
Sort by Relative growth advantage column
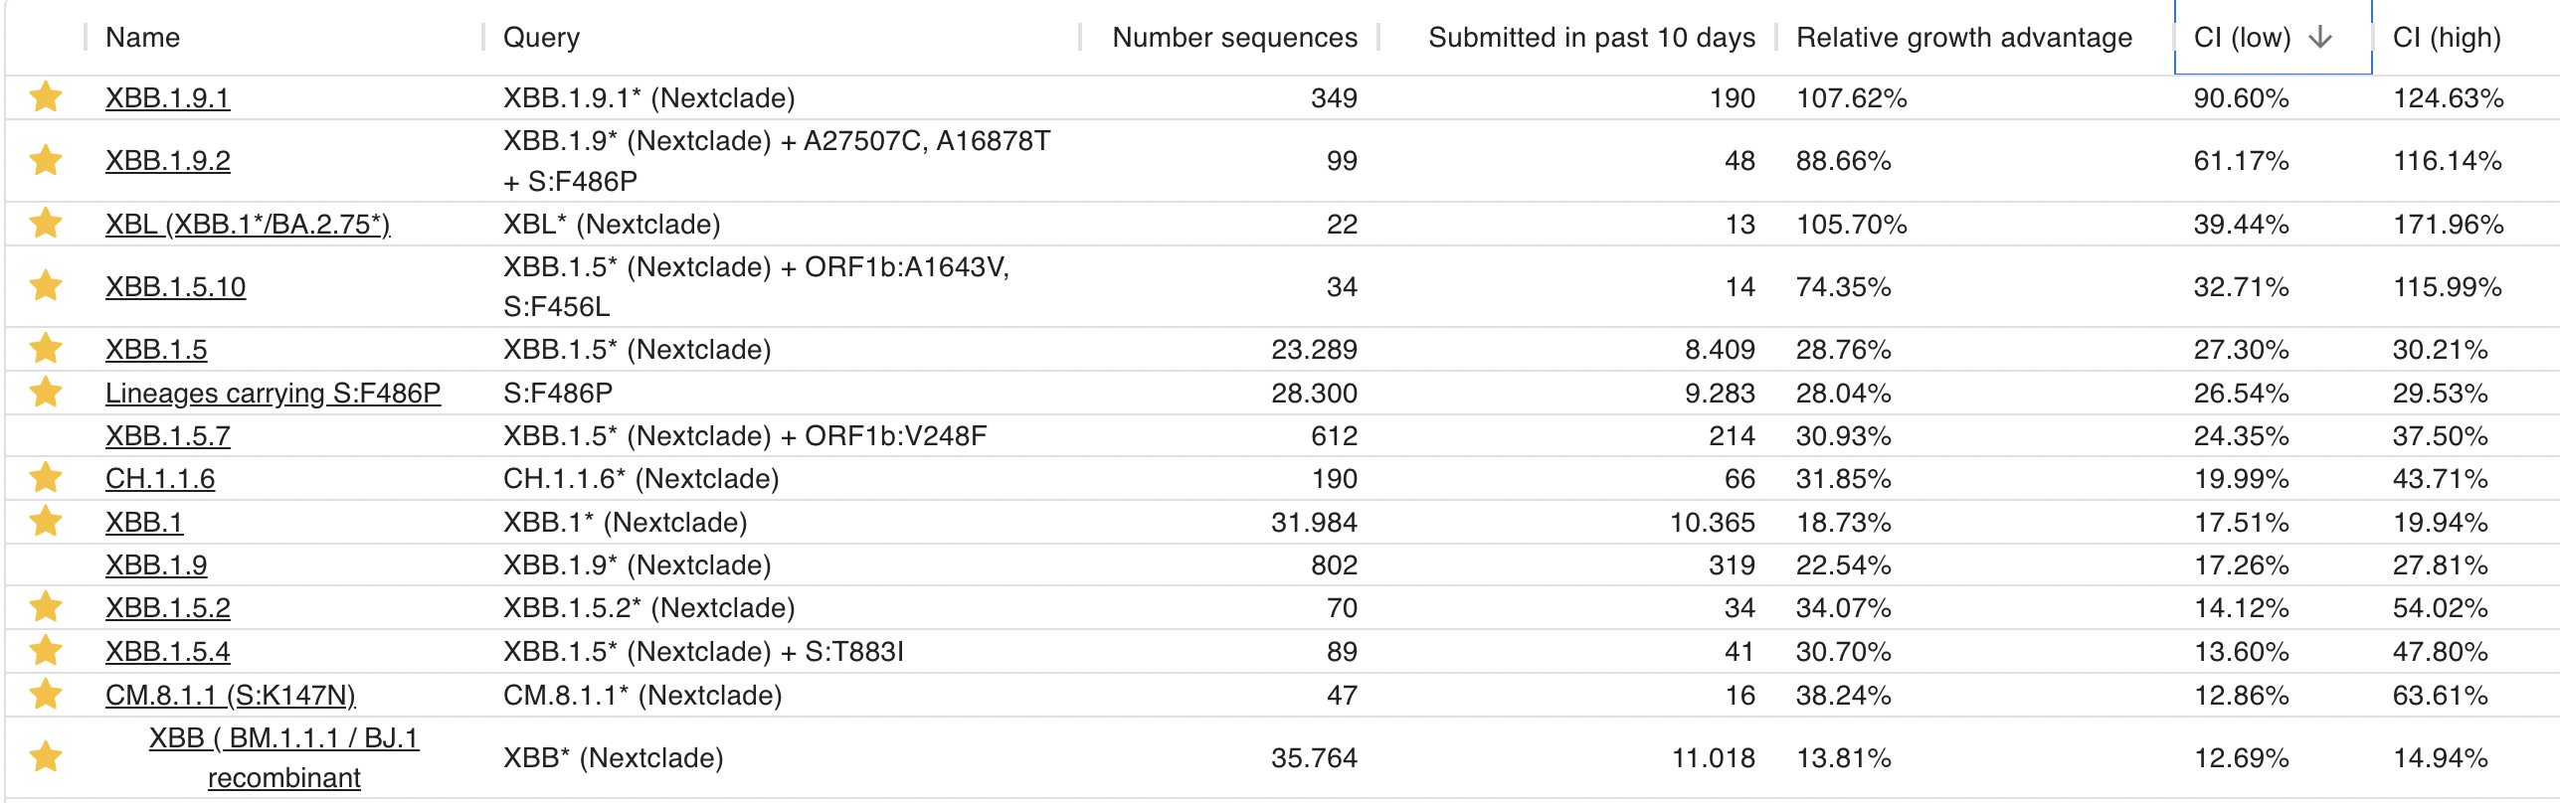pos(1963,37)
